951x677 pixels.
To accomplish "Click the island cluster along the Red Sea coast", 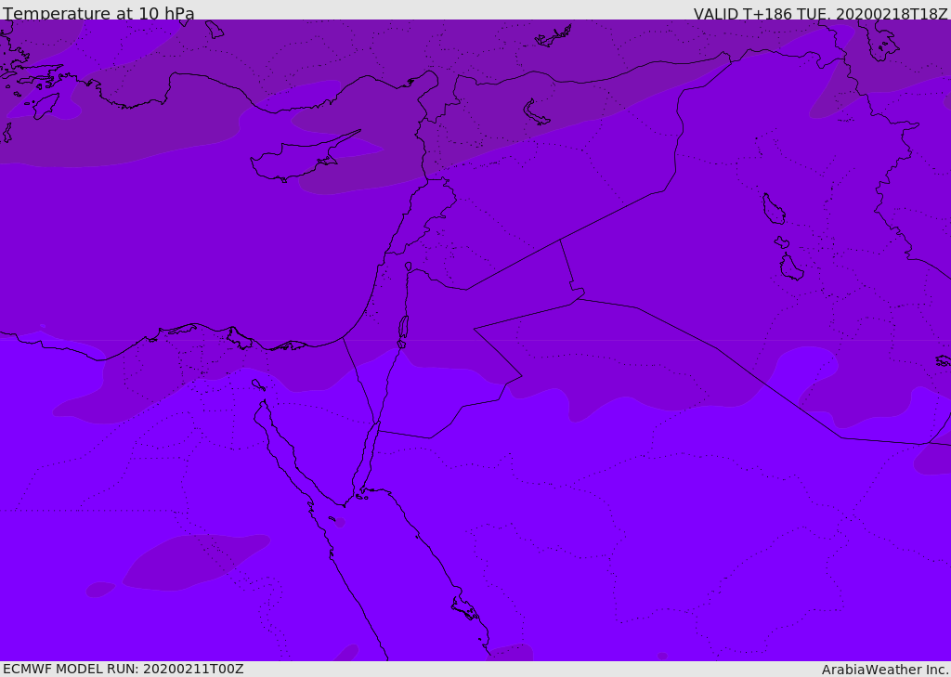I will tap(464, 608).
